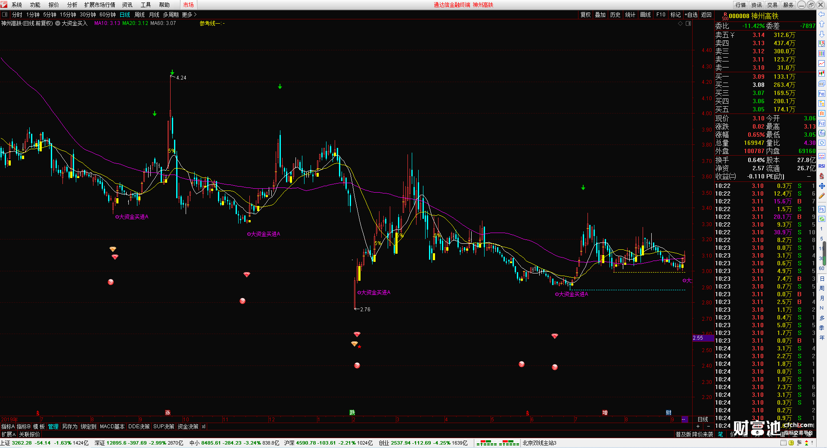
Task: Click the red dollar sign sidebar icon
Action: tap(821, 176)
